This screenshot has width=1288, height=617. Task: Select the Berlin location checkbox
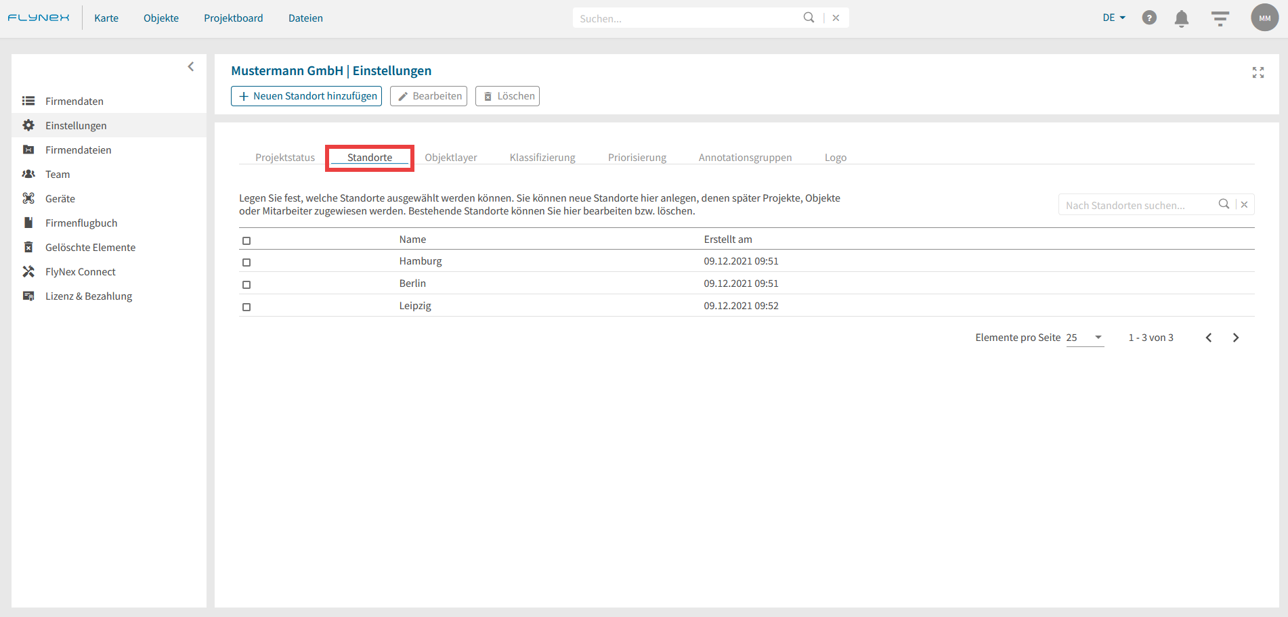[246, 284]
